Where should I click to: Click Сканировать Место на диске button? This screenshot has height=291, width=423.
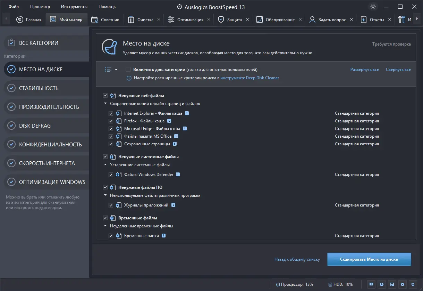coord(369,259)
